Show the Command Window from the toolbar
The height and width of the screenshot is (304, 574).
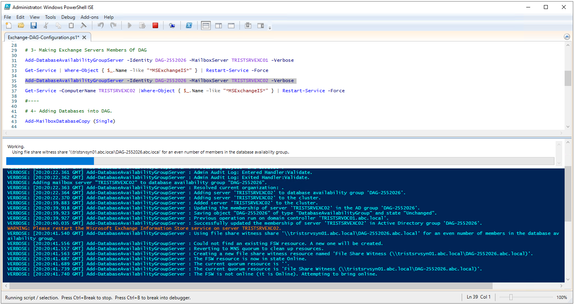[248, 26]
